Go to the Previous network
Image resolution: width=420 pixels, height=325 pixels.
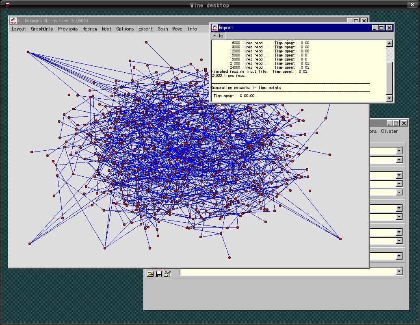click(67, 29)
